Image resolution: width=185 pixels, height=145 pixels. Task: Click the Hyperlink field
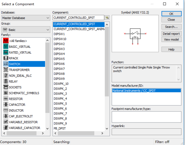[146, 131]
